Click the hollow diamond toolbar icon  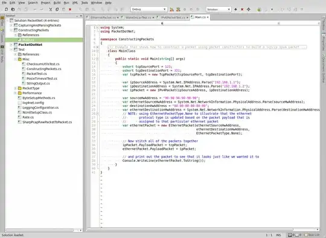[249, 9]
